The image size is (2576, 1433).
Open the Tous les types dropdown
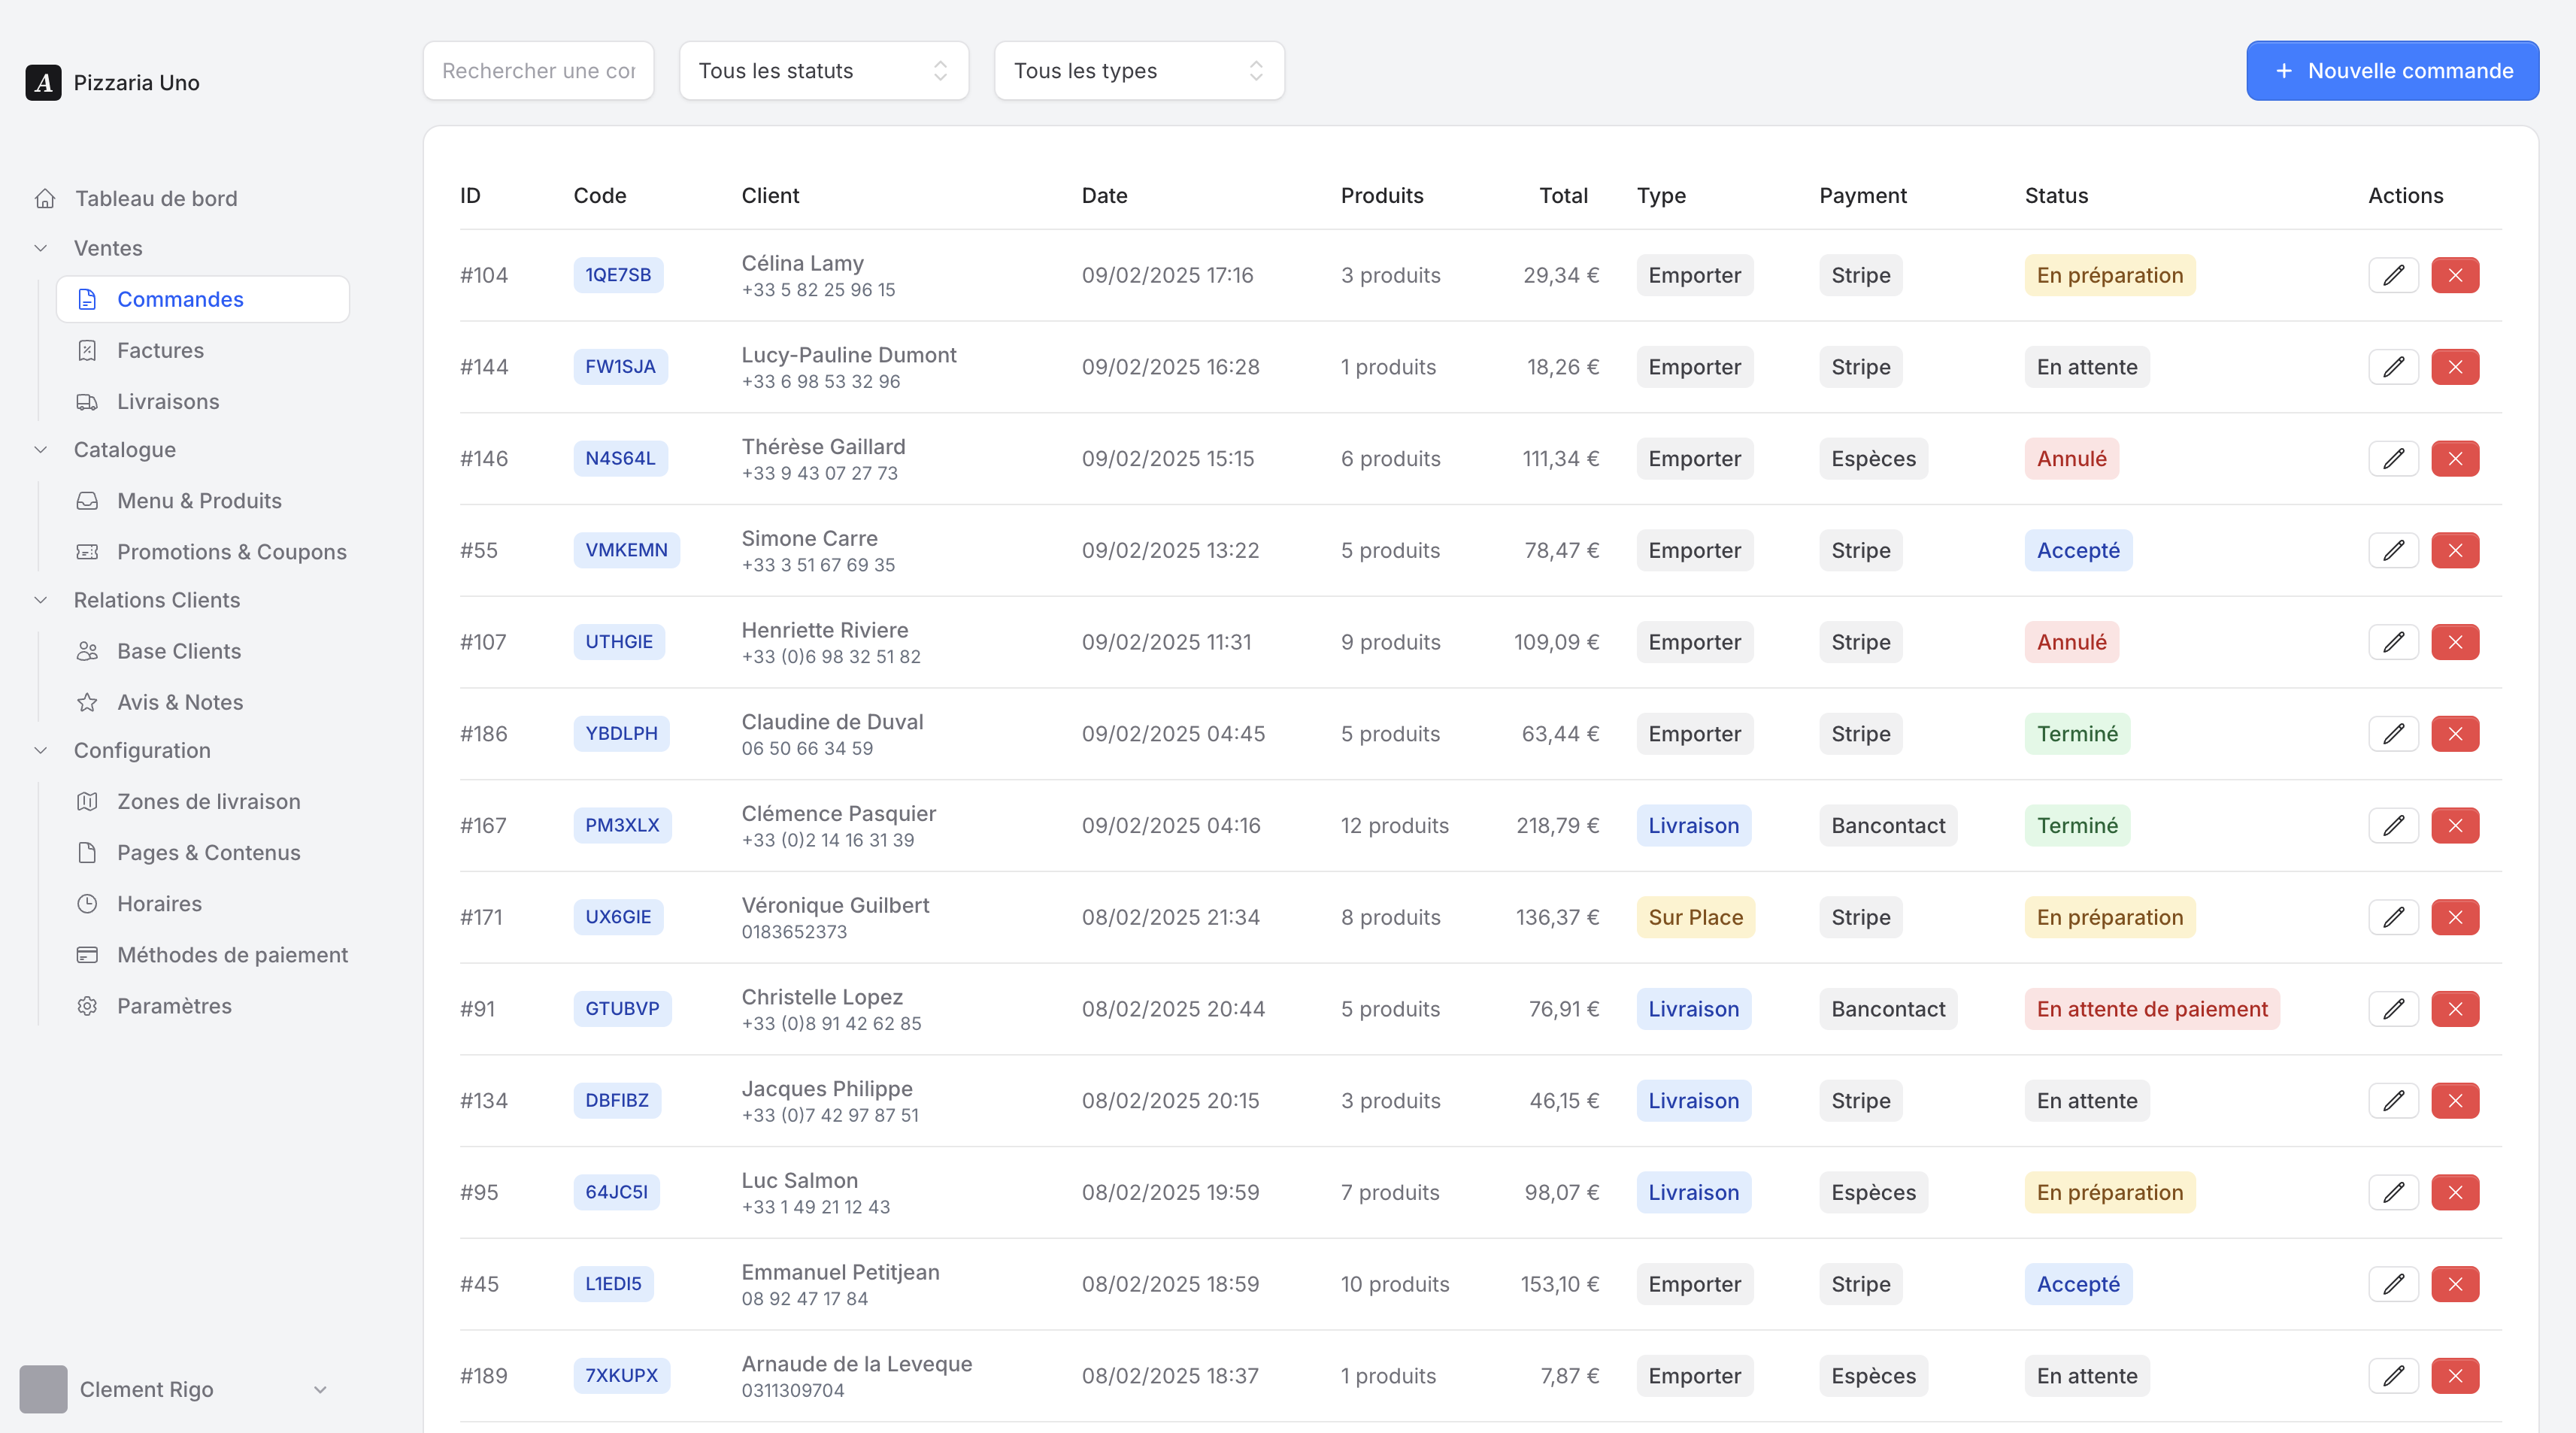point(1139,71)
